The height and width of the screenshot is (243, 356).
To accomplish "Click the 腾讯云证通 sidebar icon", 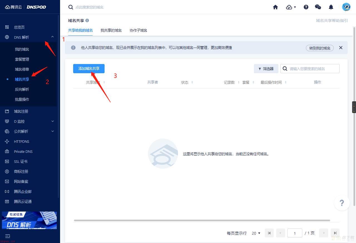I will (7, 202).
